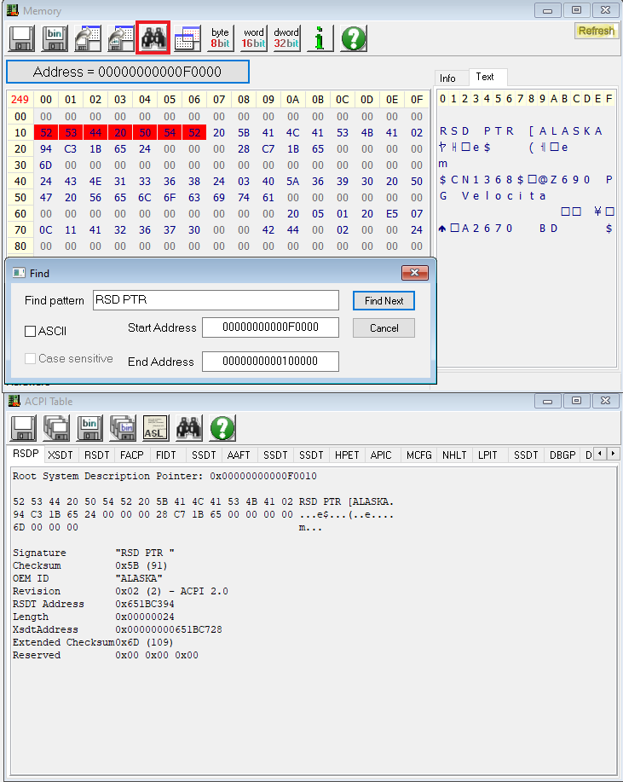This screenshot has width=623, height=782.
Task: Click the Refresh button
Action: pos(596,31)
